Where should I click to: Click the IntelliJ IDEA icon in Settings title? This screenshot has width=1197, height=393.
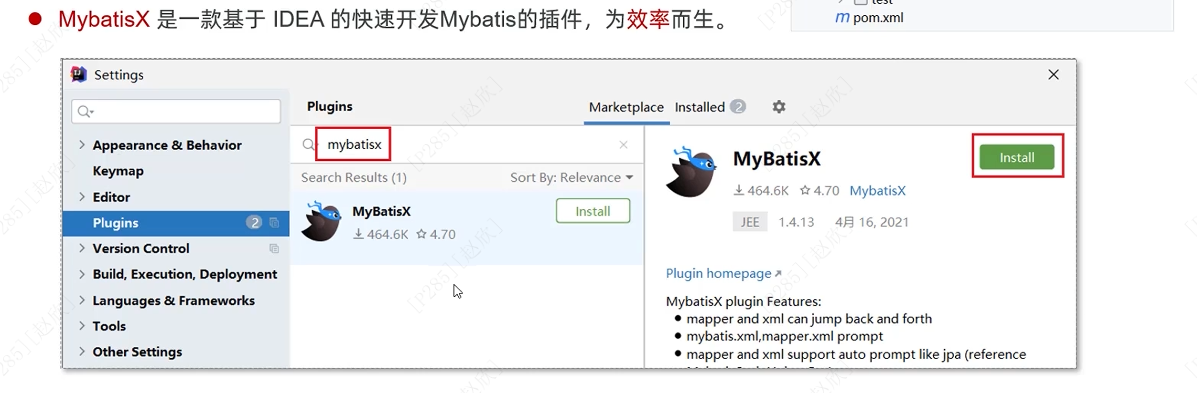point(78,74)
